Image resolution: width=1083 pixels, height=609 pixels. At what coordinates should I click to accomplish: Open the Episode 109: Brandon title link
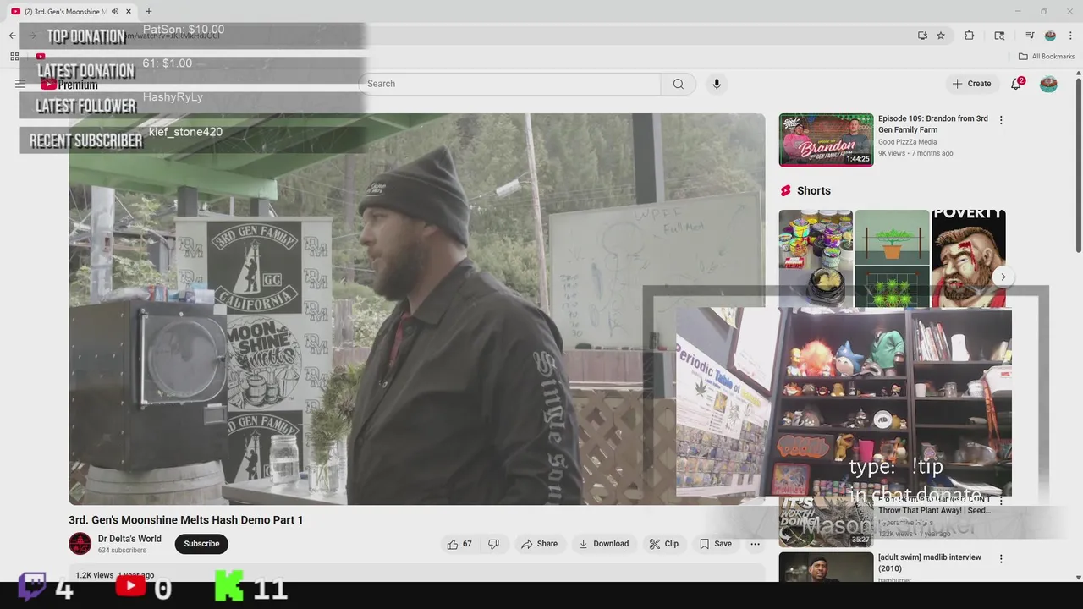933,124
